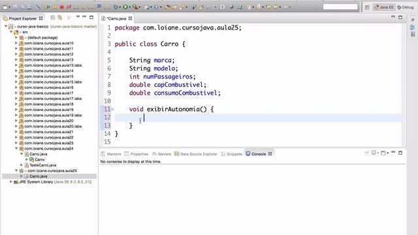Image resolution: width=418 pixels, height=235 pixels.
Task: Click the Debug bug icon in toolbar
Action: click(116, 7)
